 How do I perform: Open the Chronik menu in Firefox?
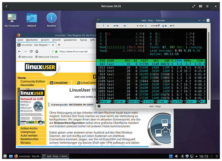(57, 40)
